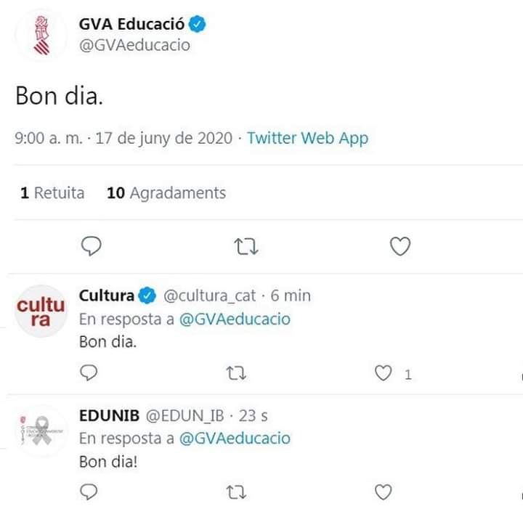Like the main GVA Educació tweet

[x=400, y=247]
